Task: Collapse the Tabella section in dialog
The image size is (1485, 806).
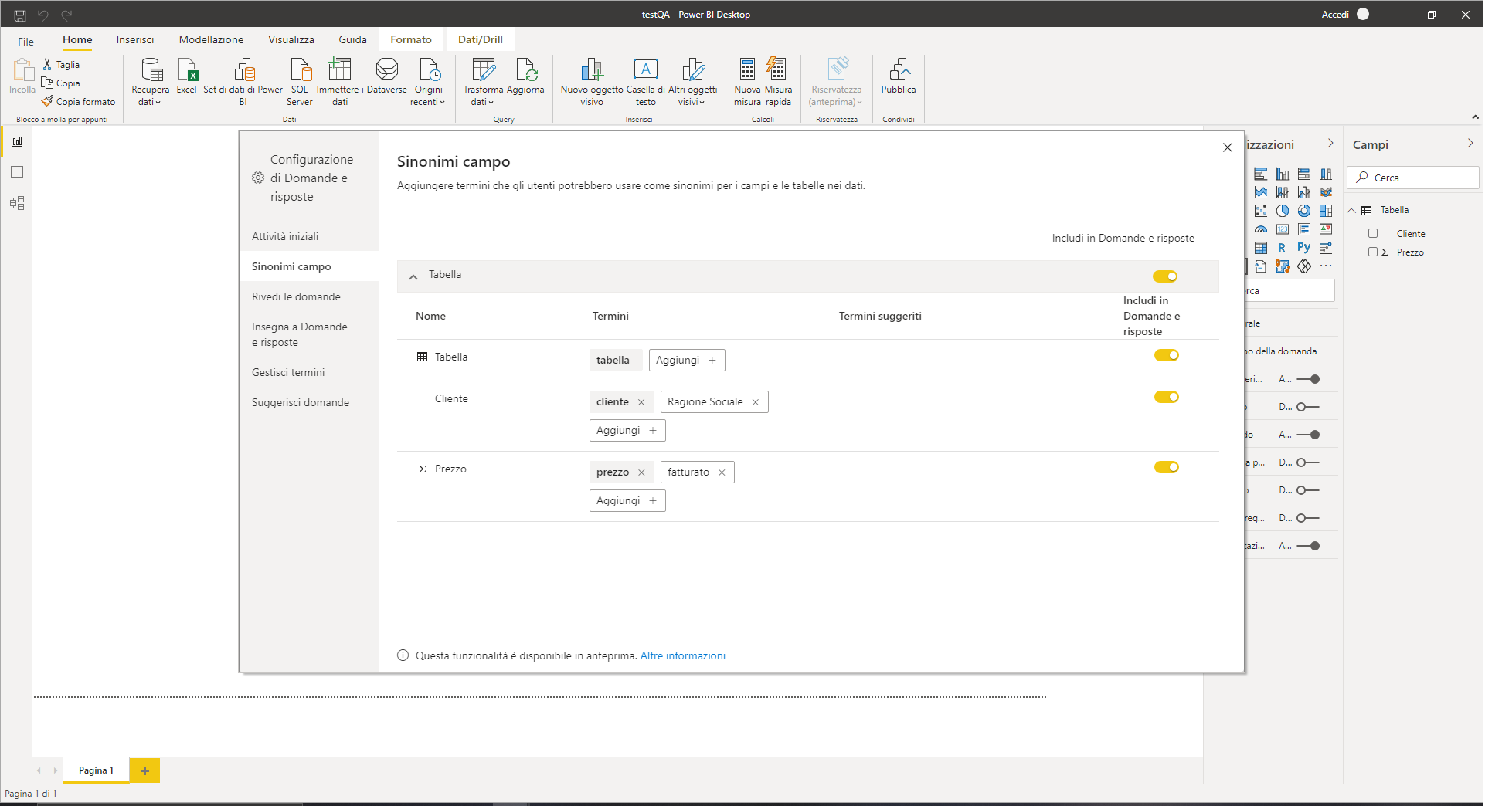Action: (413, 276)
